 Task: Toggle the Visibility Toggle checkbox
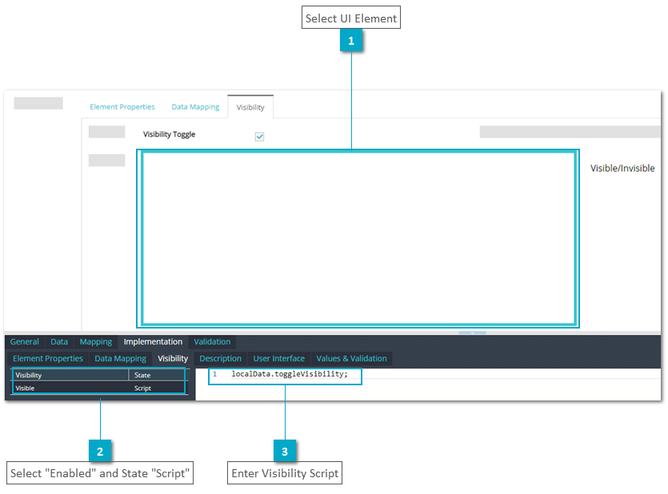coord(259,137)
